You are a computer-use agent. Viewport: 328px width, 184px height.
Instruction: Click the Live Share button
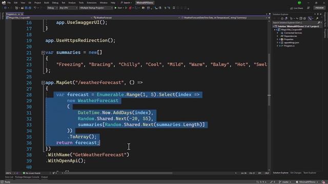pyautogui.click(x=297, y=8)
